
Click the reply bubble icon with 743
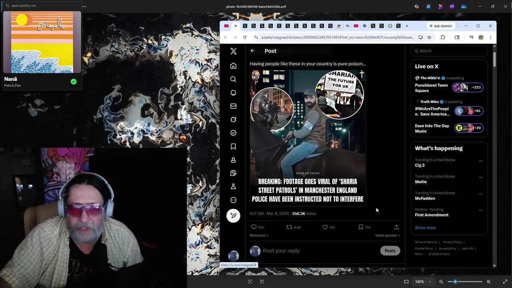(x=254, y=227)
